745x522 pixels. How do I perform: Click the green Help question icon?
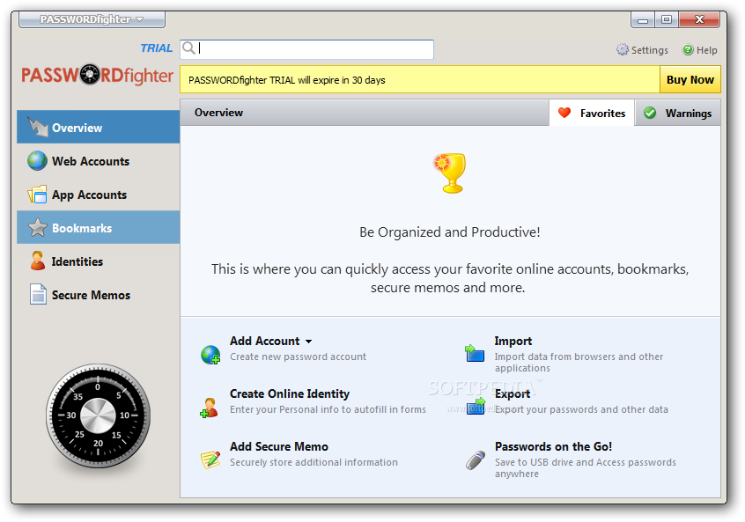pos(688,49)
